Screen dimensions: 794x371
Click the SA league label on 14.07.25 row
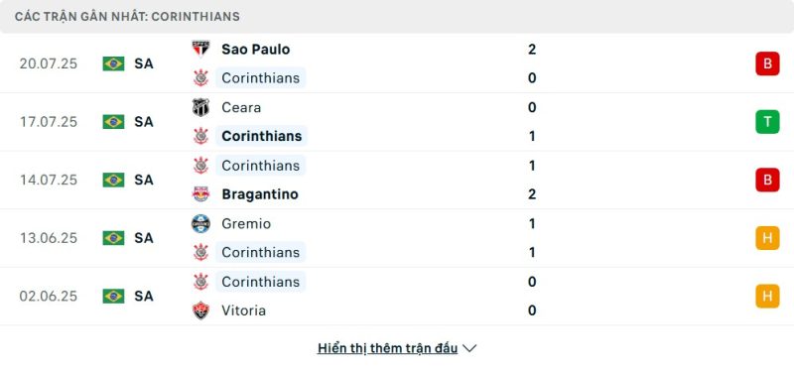tap(144, 180)
